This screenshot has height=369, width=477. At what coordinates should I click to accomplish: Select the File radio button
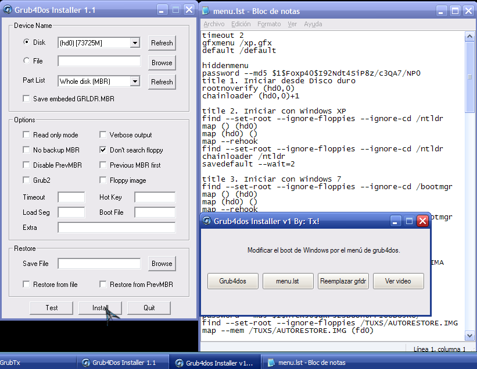tap(27, 61)
